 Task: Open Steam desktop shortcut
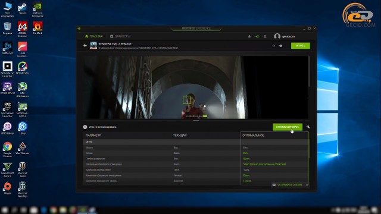(23, 9)
